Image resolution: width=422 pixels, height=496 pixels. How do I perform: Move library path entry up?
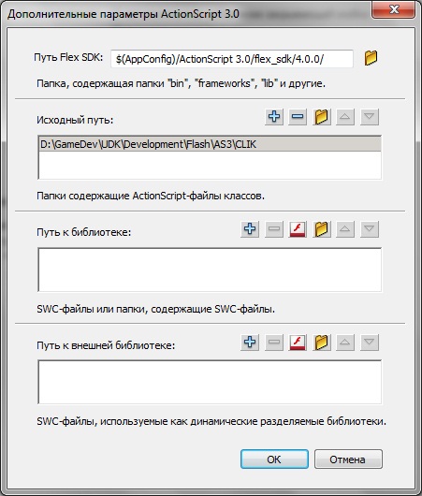(x=345, y=229)
